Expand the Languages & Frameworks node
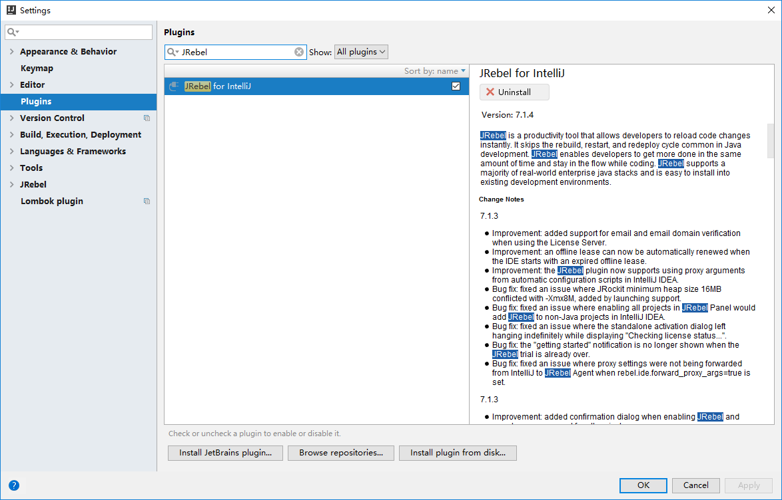This screenshot has height=500, width=782. click(x=11, y=152)
